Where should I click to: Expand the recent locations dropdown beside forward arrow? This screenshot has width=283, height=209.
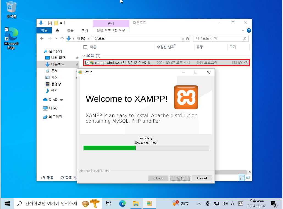56,39
